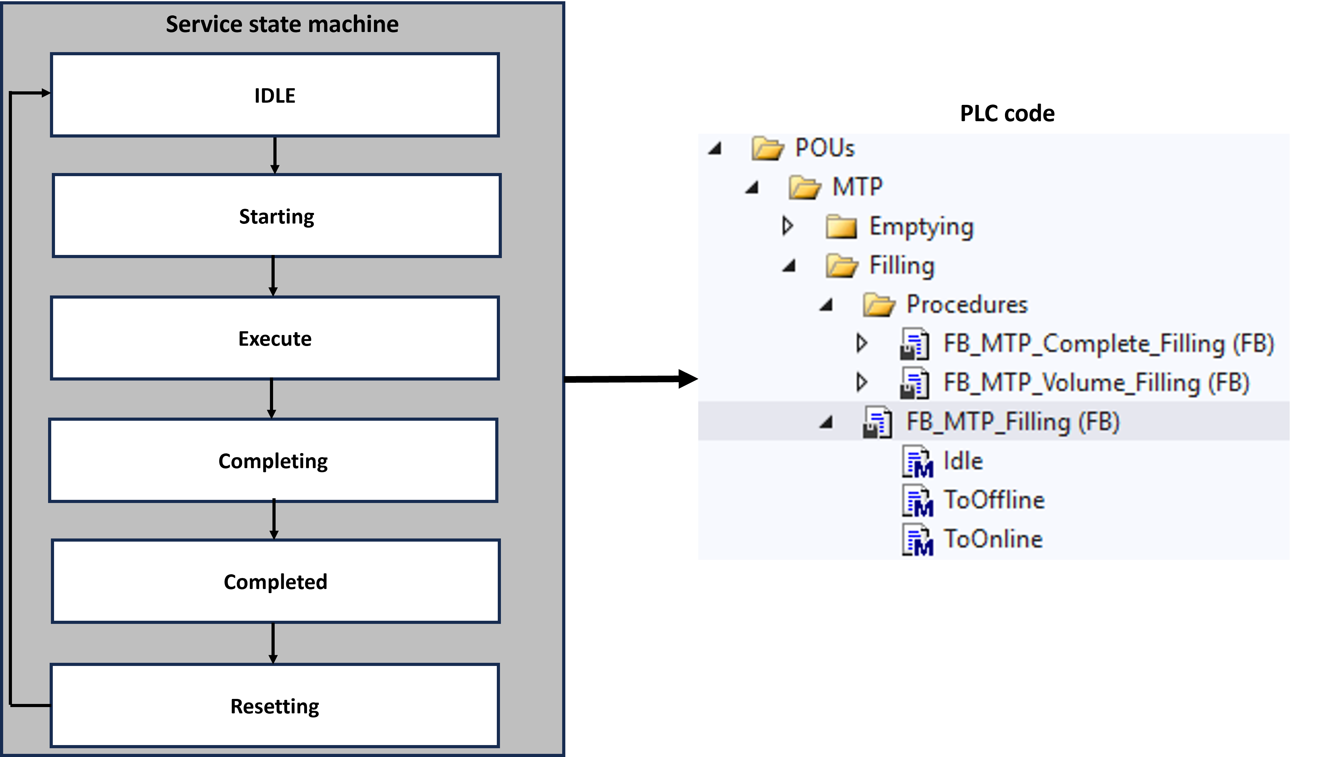This screenshot has height=757, width=1317.
Task: Click the FB_MTP_Filling function block icon
Action: coord(877,422)
